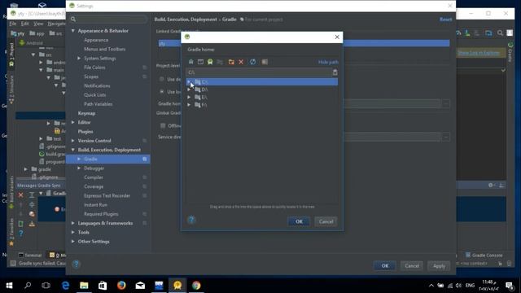Jump to project directory via Android icon

pos(210,62)
